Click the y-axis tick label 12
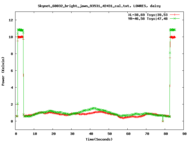This screenshot has width=190, height=142. (11, 20)
